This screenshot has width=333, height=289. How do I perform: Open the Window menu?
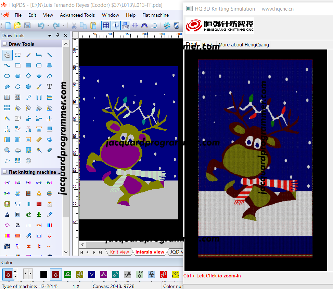[x=111, y=15]
